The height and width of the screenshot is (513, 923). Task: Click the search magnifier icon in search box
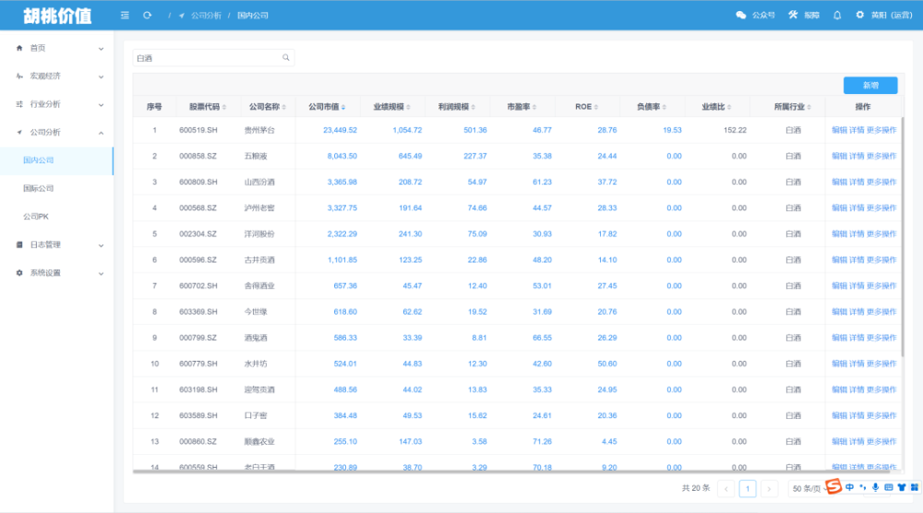pyautogui.click(x=286, y=57)
